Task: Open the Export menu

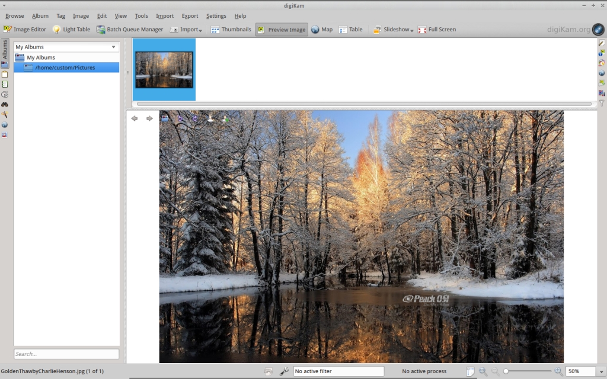Action: tap(190, 16)
